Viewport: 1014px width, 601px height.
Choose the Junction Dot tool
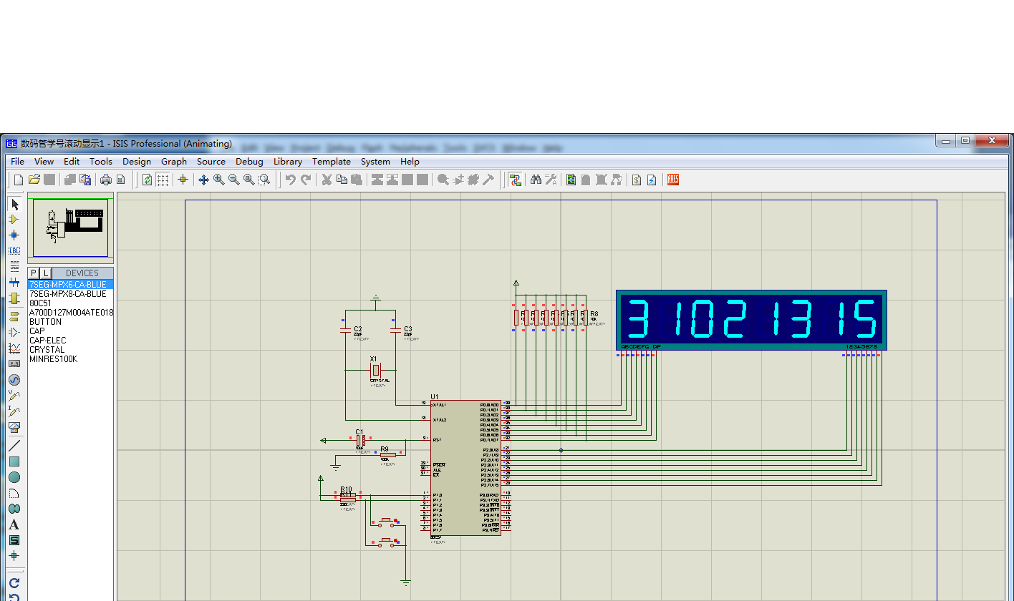[14, 235]
